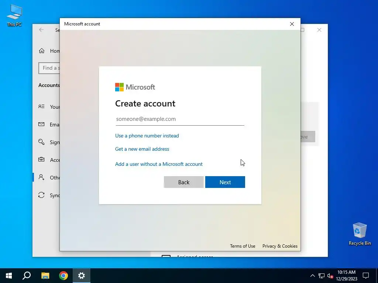Viewport: 378px width, 283px height.
Task: Select the Email & accounts envelope icon
Action: pyautogui.click(x=41, y=124)
